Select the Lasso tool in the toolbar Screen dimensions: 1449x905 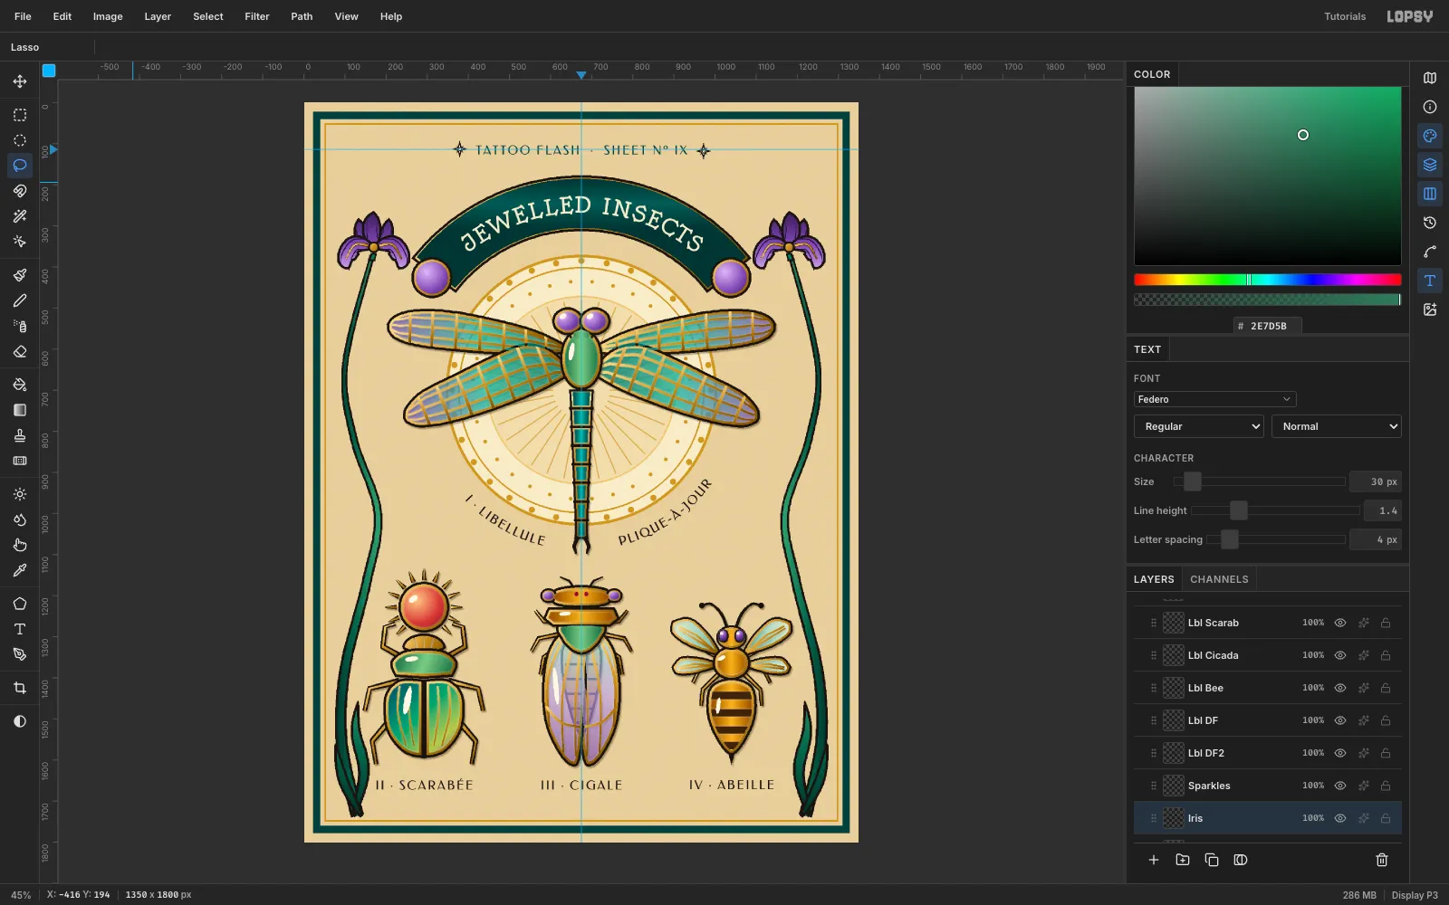pos(20,166)
